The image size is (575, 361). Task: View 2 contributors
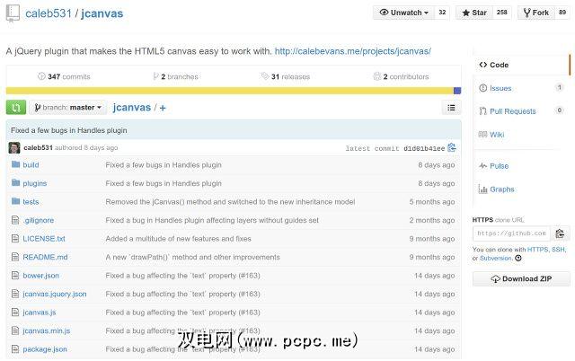coord(401,76)
